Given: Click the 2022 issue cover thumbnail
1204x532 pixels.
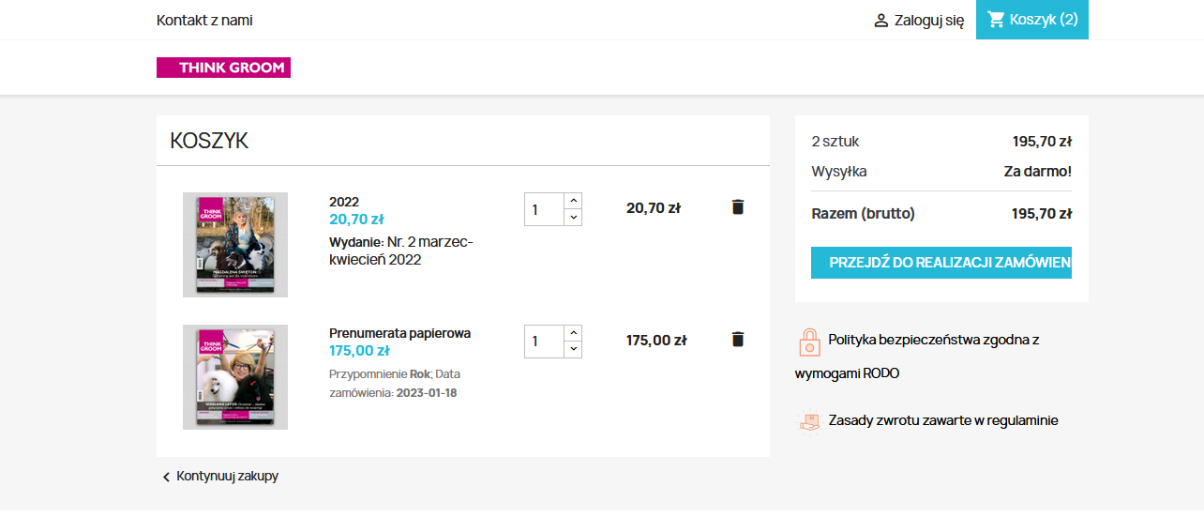Looking at the screenshot, I should pyautogui.click(x=235, y=245).
